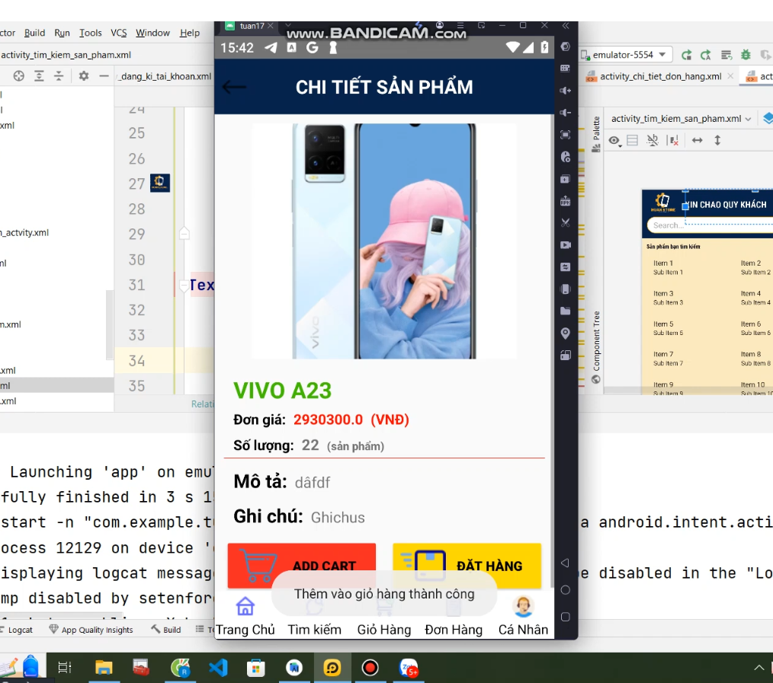Open emulator settings hexagon icon in sidebar
This screenshot has height=683, width=773.
click(x=566, y=46)
